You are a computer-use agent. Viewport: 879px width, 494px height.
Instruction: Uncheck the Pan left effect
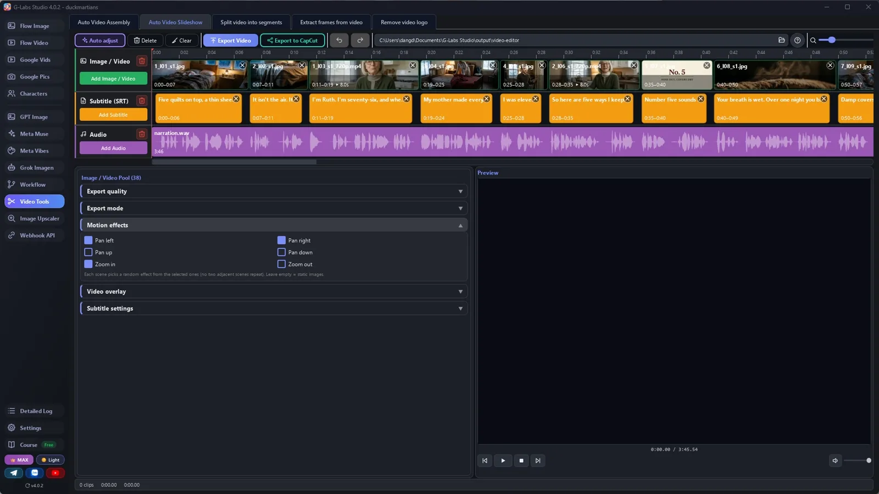tap(88, 240)
